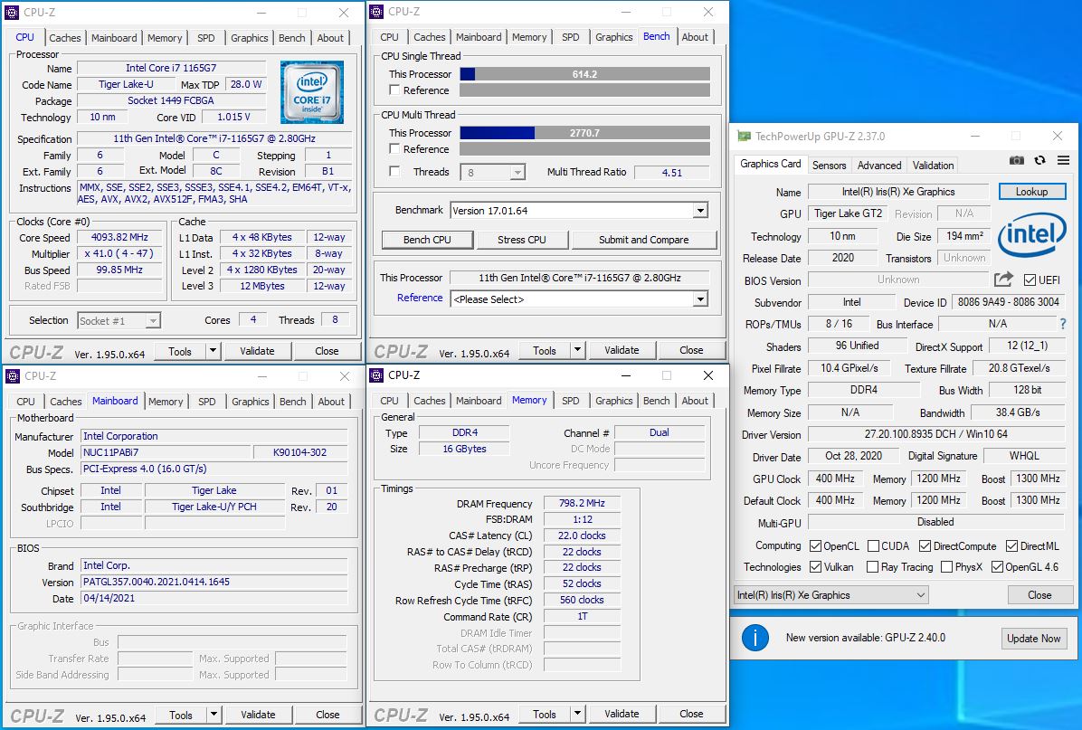1082x730 pixels.
Task: Open Reference processor Please Select dropdown
Action: (700, 299)
